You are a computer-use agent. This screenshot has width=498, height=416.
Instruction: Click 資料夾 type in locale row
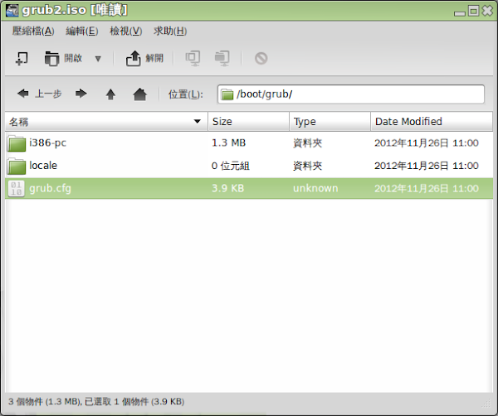(x=307, y=166)
